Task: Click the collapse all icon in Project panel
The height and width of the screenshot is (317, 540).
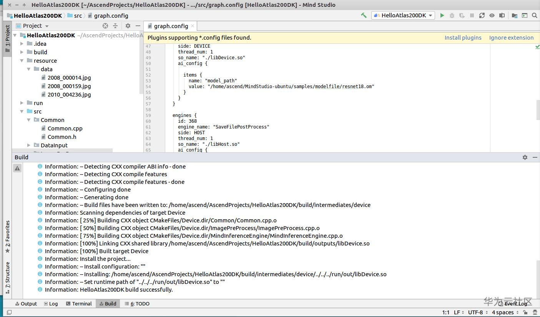Action: (x=115, y=26)
